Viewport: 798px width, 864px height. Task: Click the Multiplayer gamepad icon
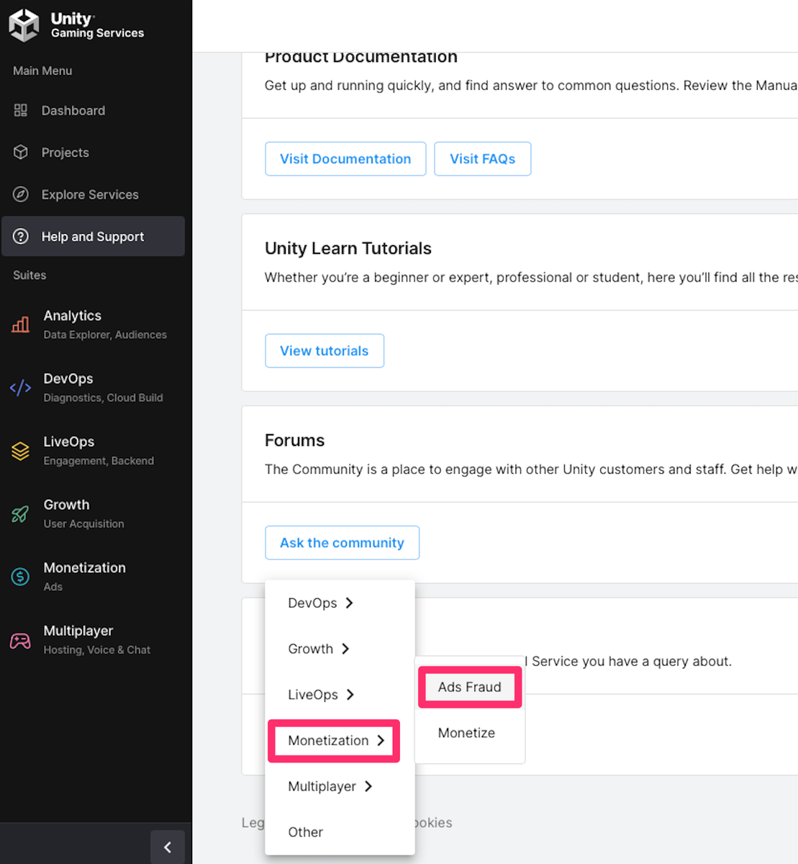[21, 640]
